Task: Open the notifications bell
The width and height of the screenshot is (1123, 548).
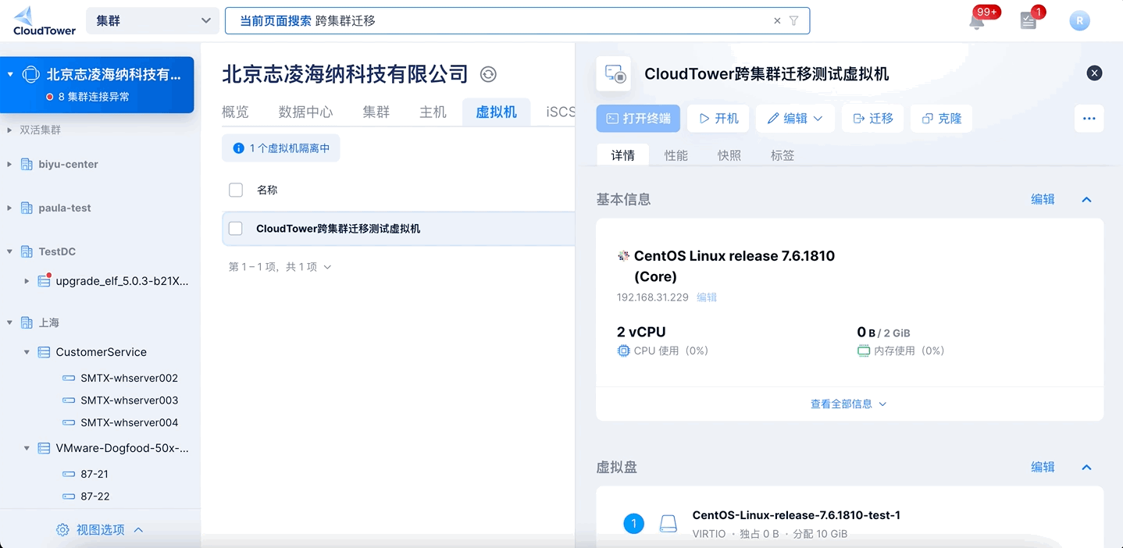Action: point(977,22)
